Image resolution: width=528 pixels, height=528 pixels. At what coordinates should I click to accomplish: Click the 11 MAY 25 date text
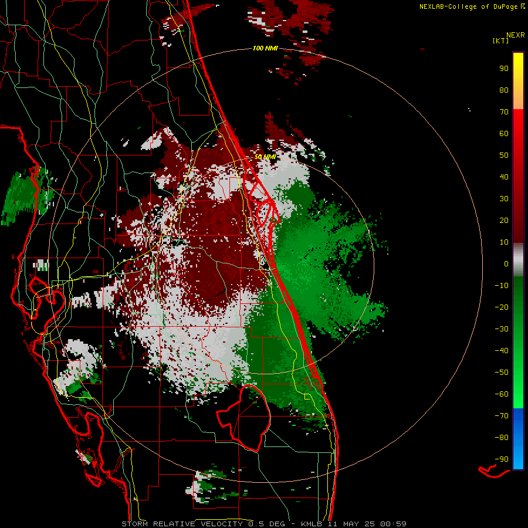pos(351,524)
